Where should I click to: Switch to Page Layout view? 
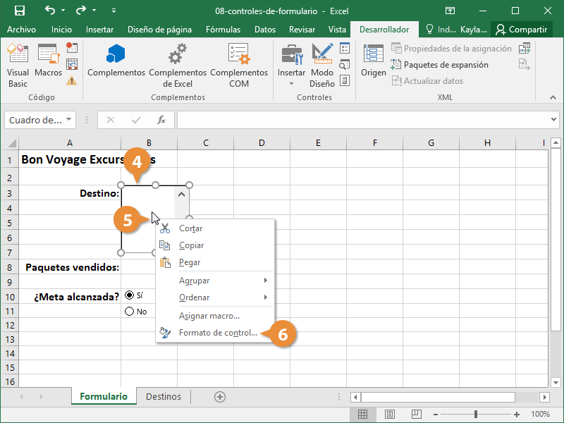coord(390,415)
